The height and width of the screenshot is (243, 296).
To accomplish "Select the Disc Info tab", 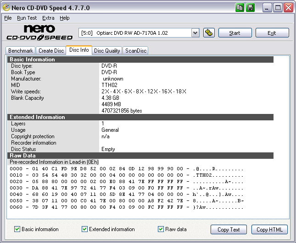I will coord(79,50).
